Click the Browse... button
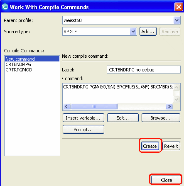Screen dimensions: 184x186 pyautogui.click(x=161, y=118)
